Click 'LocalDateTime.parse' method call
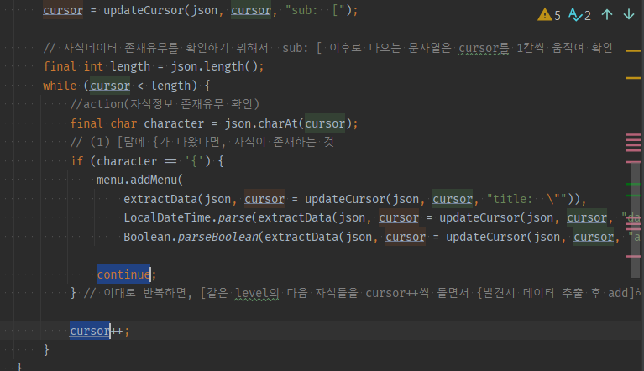The width and height of the screenshot is (644, 371). coord(188,217)
